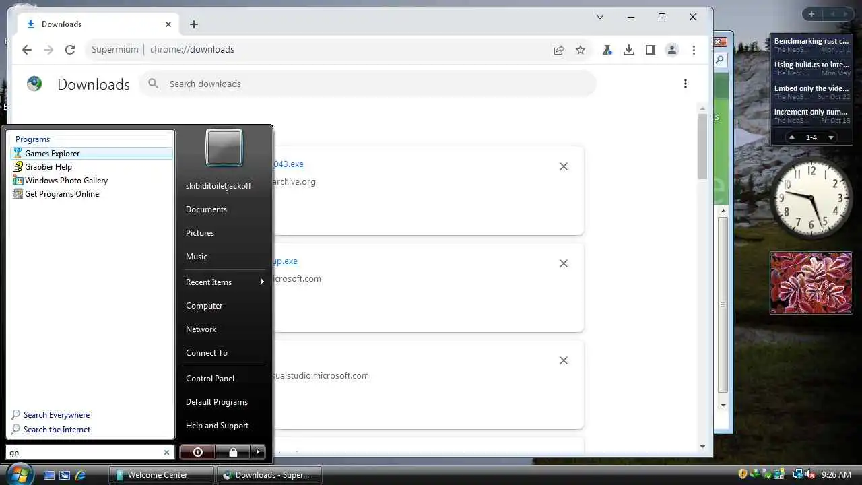This screenshot has width=862, height=485.
Task: Open Computer from Start menu
Action: tap(224, 306)
